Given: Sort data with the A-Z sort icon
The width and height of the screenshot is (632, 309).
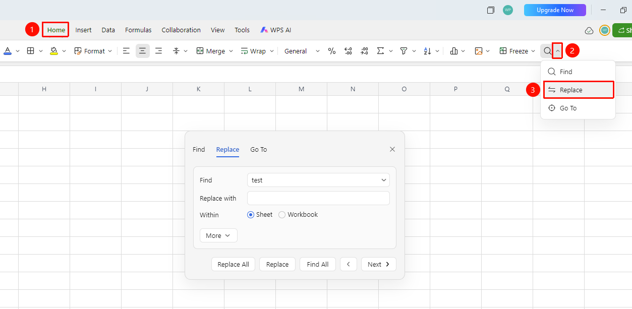Looking at the screenshot, I should coord(428,51).
